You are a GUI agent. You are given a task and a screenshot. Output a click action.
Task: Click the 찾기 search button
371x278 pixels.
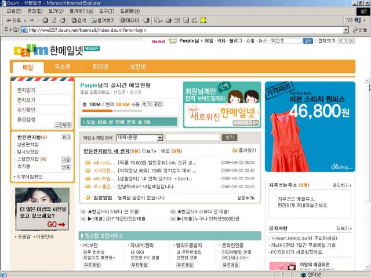point(230,137)
